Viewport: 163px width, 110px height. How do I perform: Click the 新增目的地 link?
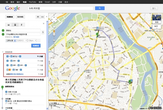point(9,37)
